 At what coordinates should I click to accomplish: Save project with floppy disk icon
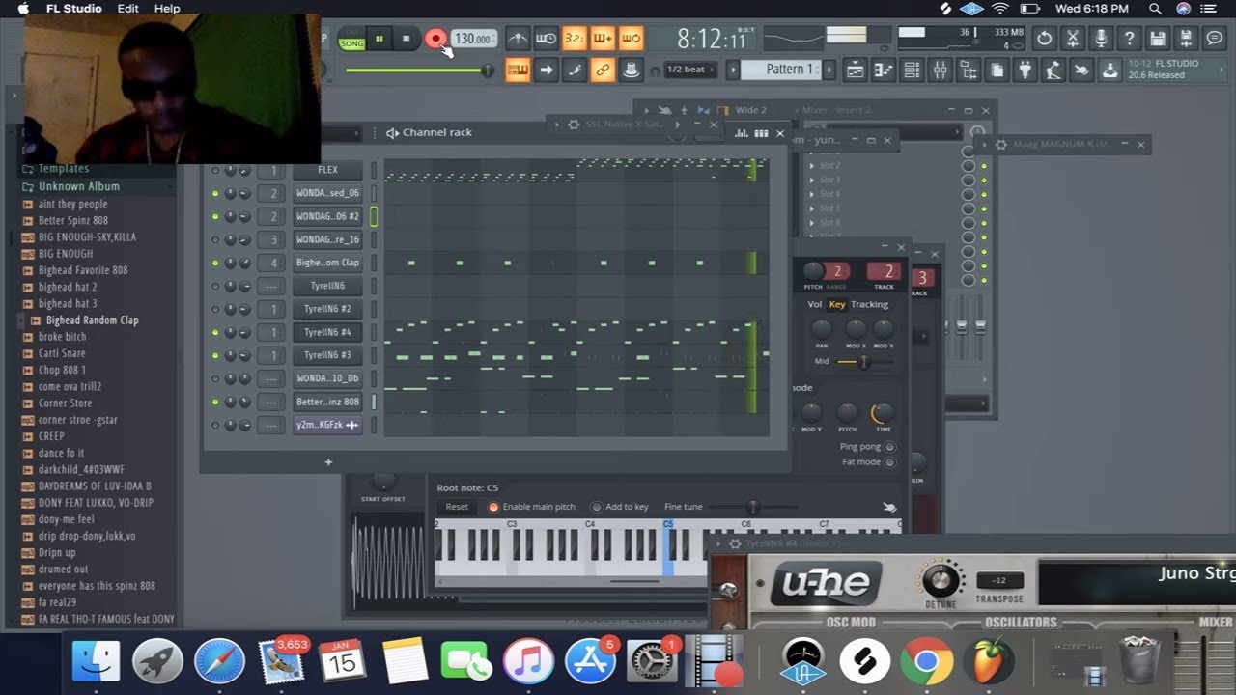click(1158, 39)
